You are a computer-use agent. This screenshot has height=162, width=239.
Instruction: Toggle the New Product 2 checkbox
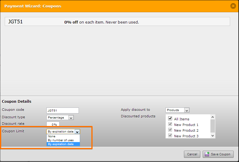point(170,130)
